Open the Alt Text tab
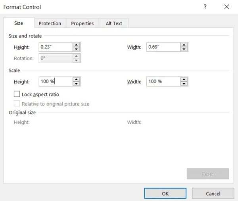Viewport: 238px width, 201px height. (114, 23)
